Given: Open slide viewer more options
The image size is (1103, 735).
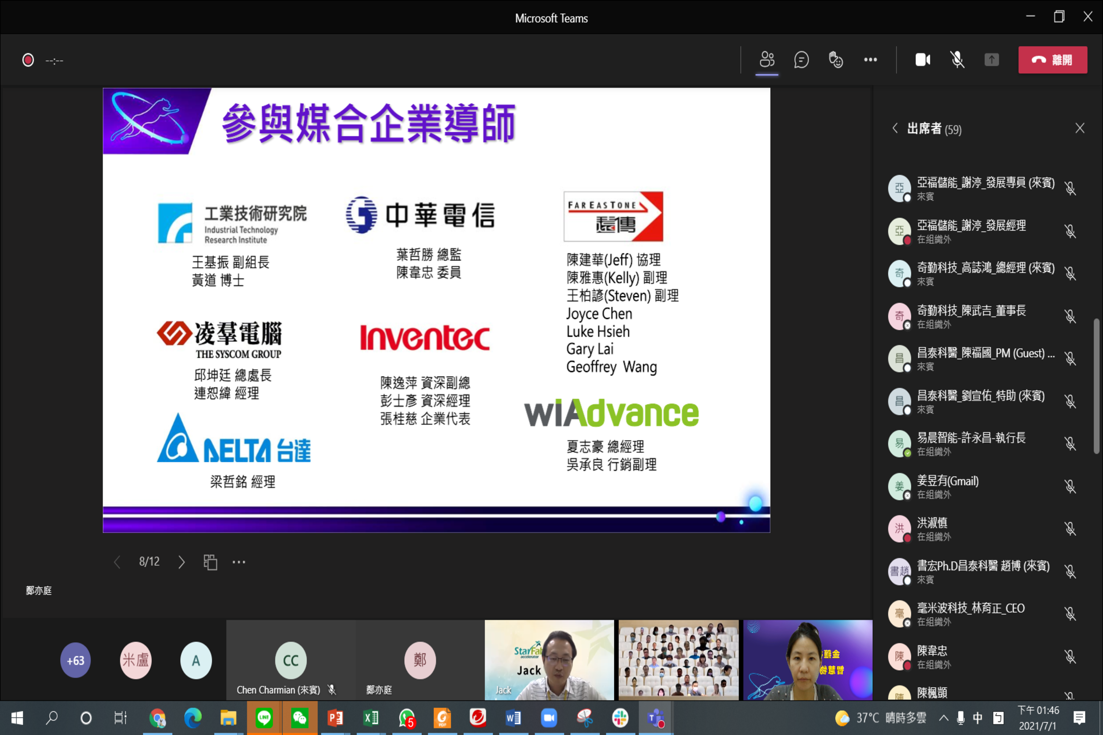Looking at the screenshot, I should 239,562.
